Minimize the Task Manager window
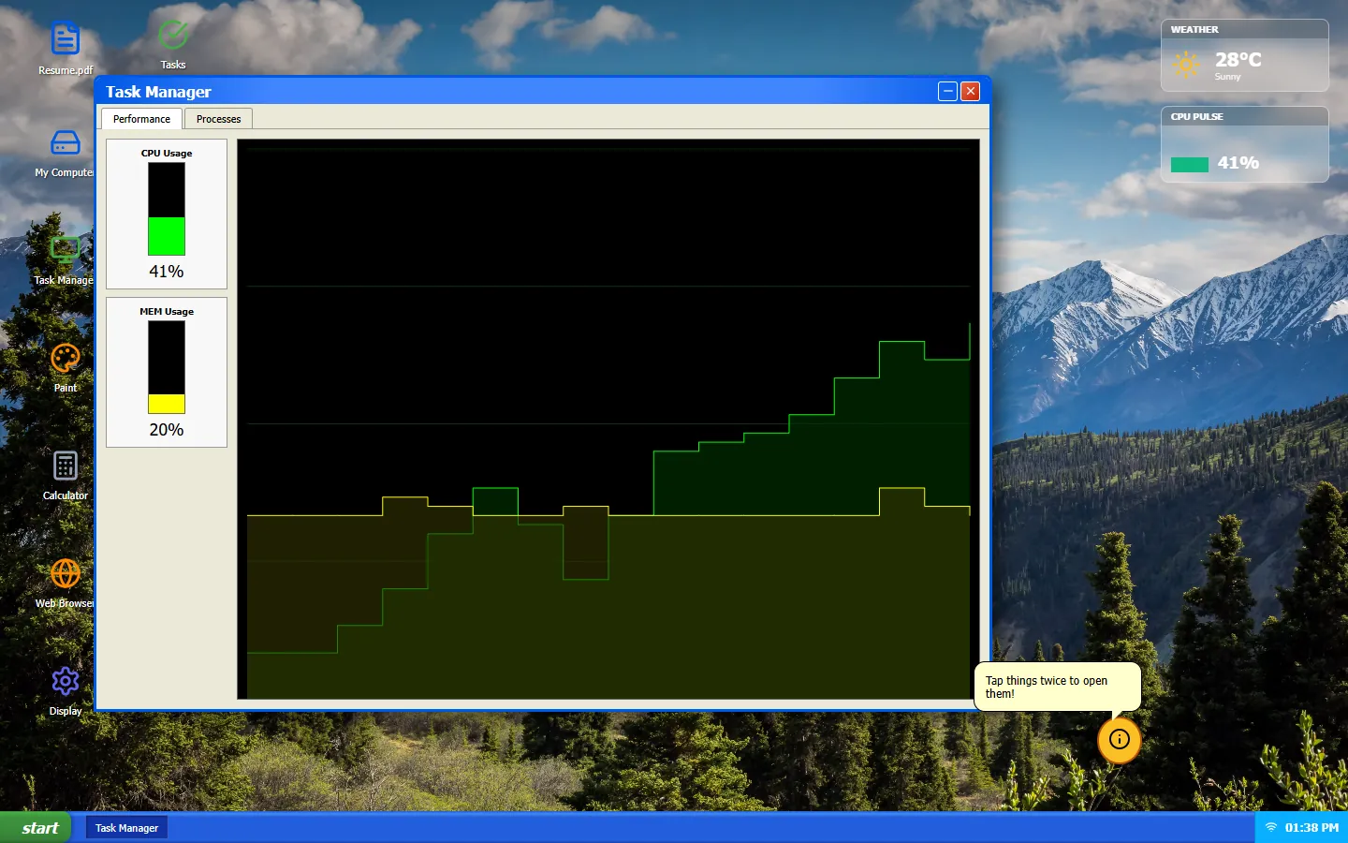The height and width of the screenshot is (843, 1348). click(x=948, y=91)
